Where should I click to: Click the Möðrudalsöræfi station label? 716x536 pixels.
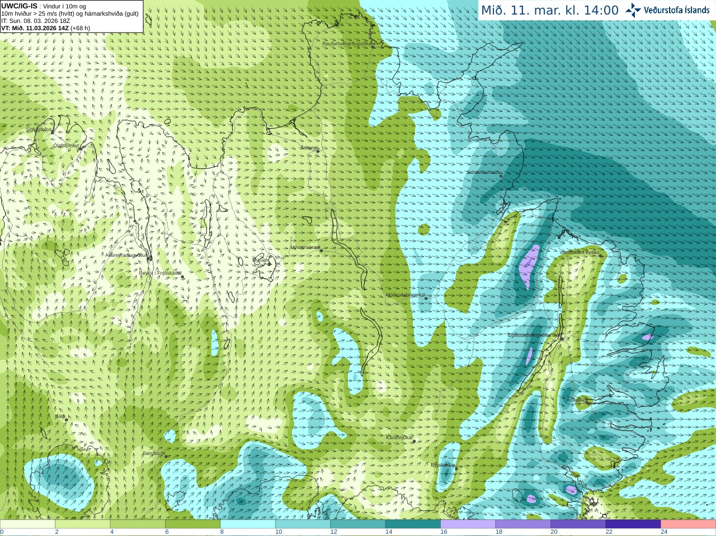[x=406, y=295]
